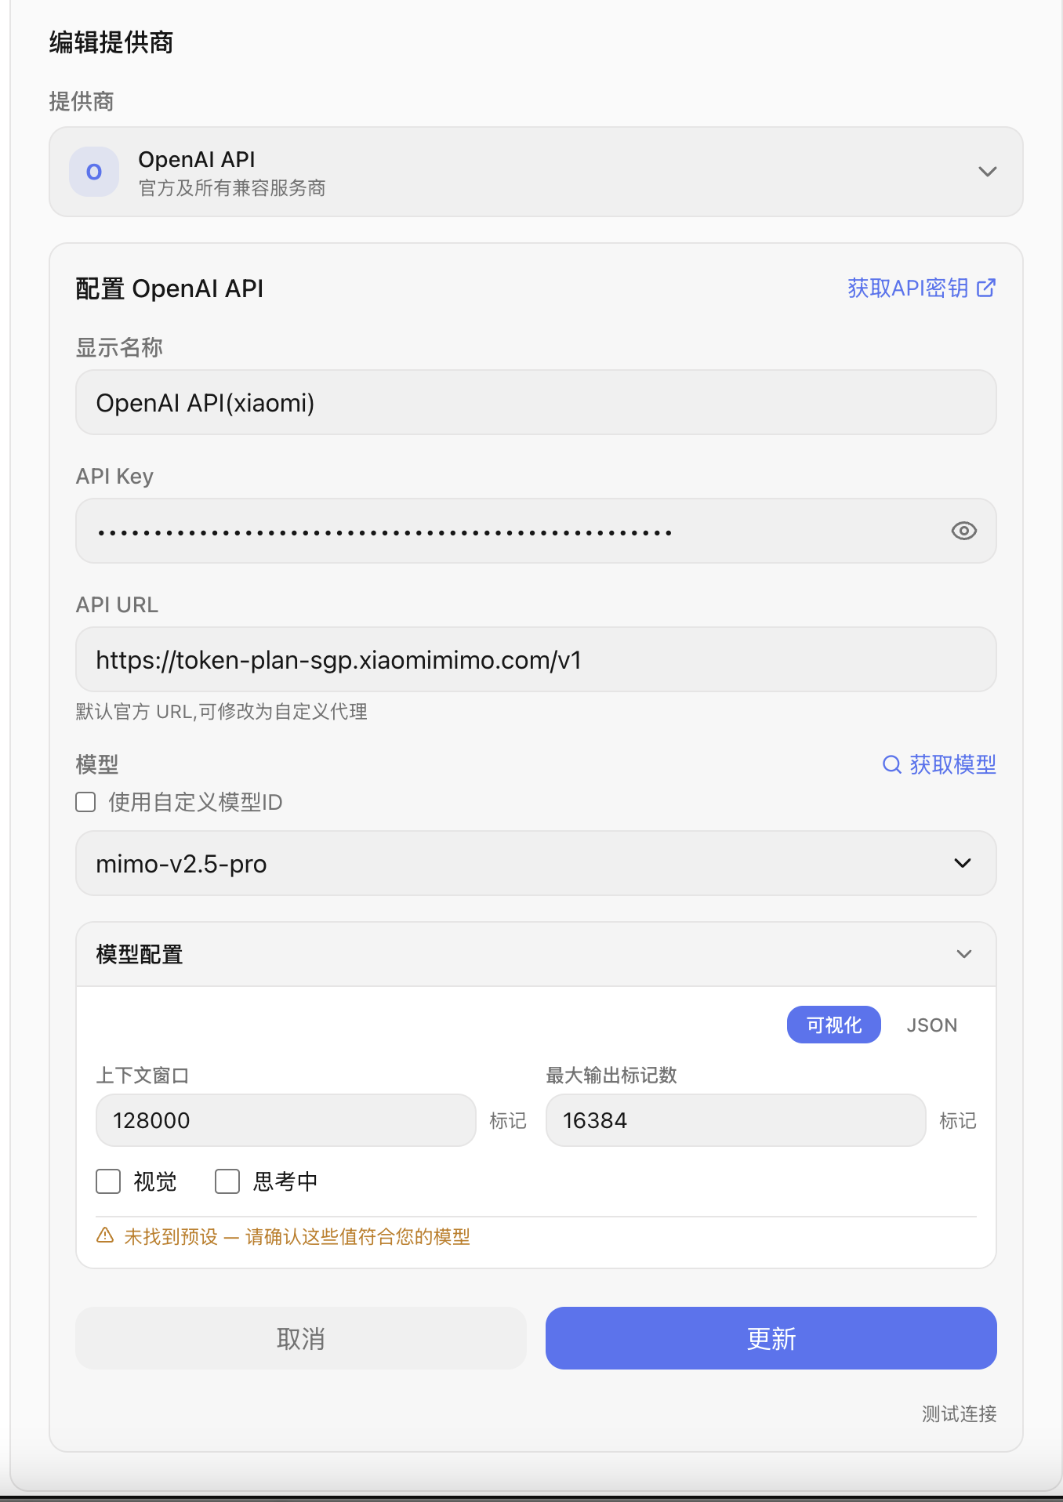Collapse the 模型配置 section header
This screenshot has height=1502, width=1063.
(x=536, y=954)
